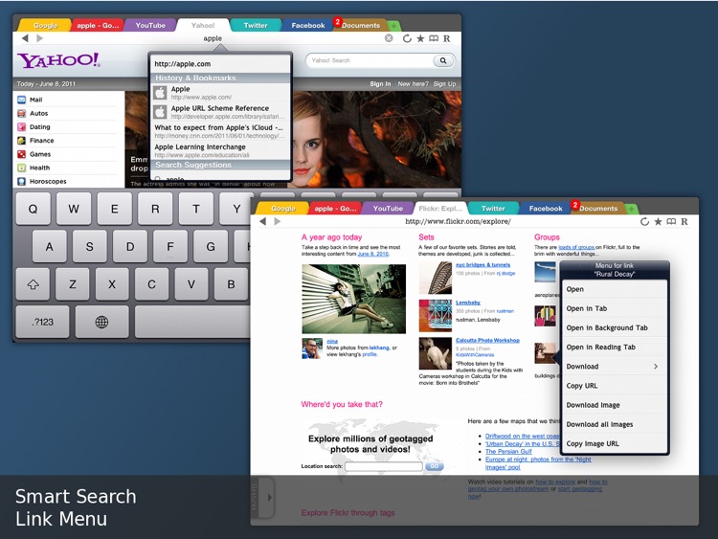The image size is (718, 539).
Task: Open the Lensbaby set link
Action: 468,303
